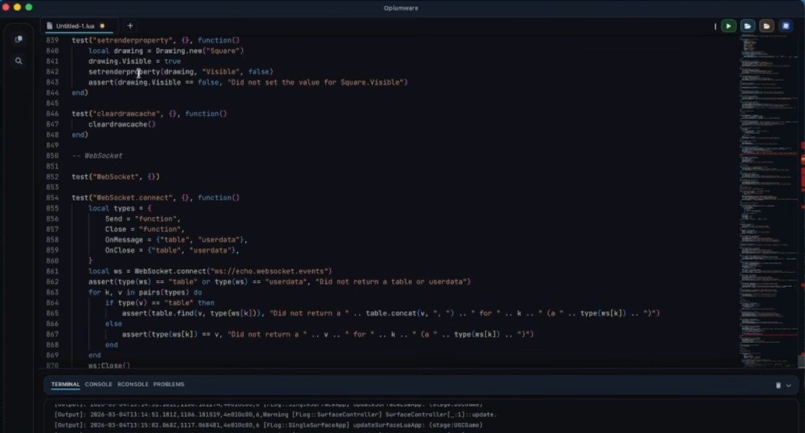Click 'Close = "function"' on line 857
805x433 pixels.
pyautogui.click(x=145, y=229)
